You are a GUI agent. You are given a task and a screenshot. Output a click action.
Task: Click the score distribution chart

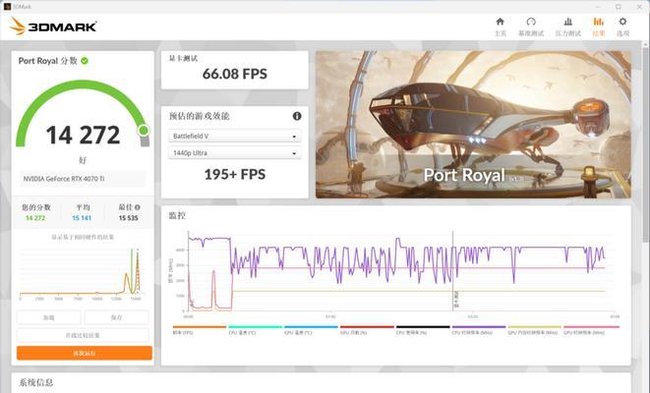tap(80, 272)
